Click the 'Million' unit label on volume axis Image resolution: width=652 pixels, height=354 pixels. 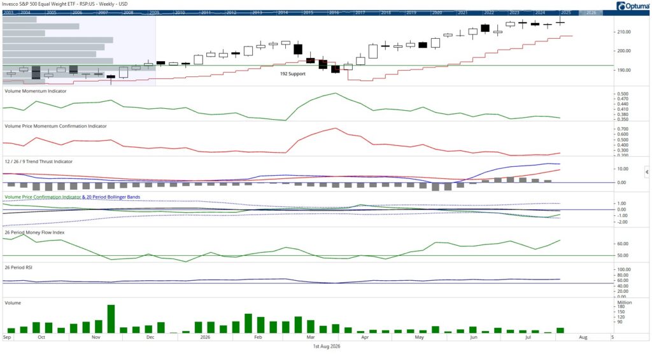point(625,303)
